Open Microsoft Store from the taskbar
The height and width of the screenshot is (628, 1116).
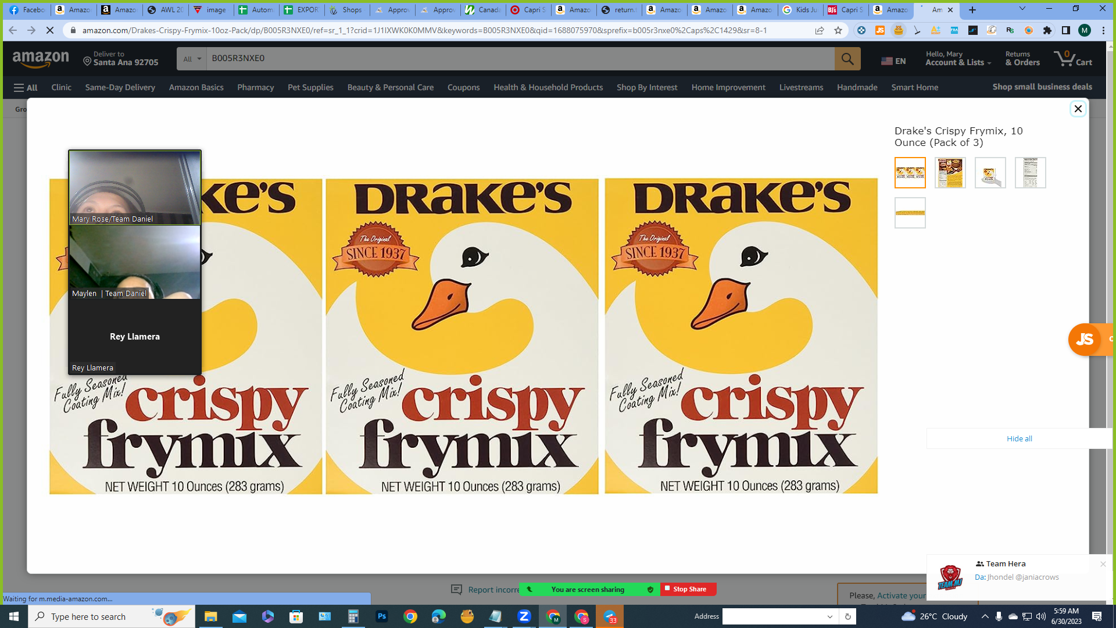point(296,616)
